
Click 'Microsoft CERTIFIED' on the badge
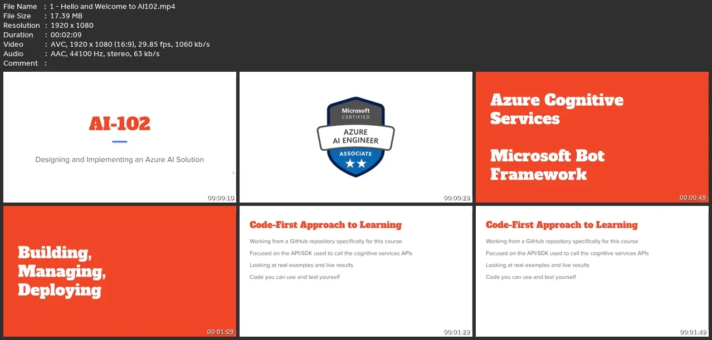(356, 114)
